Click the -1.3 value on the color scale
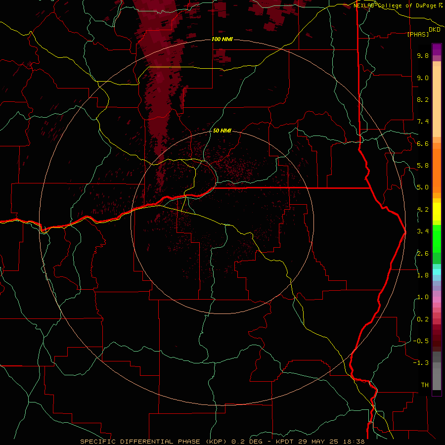 click(421, 363)
